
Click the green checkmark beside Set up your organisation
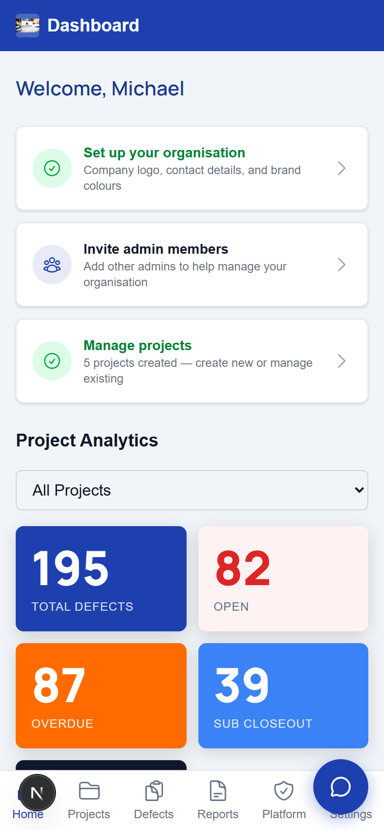point(52,168)
